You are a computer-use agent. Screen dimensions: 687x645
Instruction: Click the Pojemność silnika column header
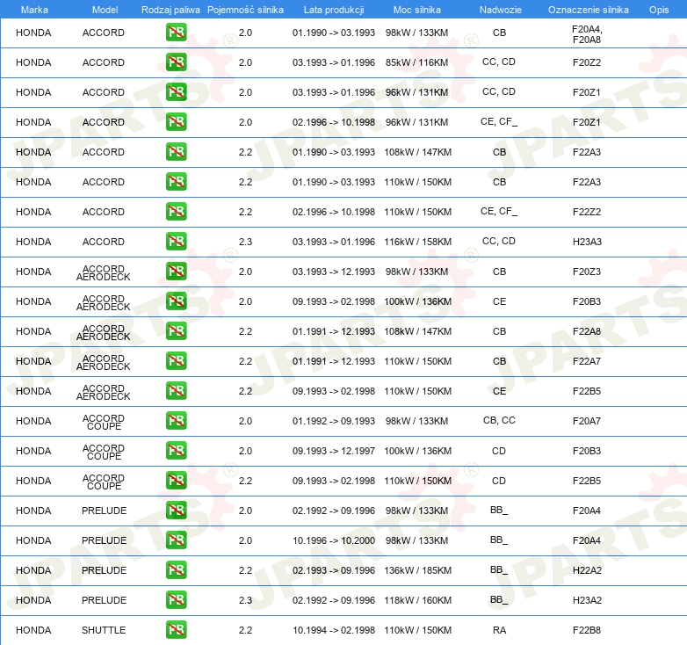pos(245,10)
